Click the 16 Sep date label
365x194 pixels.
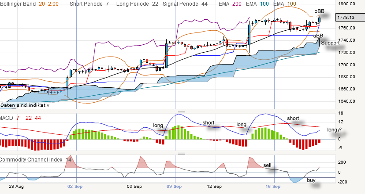pos(273,187)
